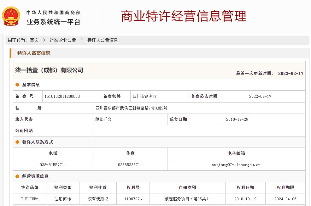
Task: Click the 注册类别 column header
Action: [x=187, y=187]
